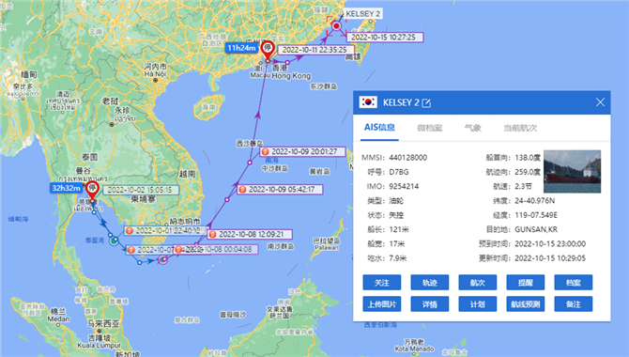Click the KELSEY 2 title in panel header

(x=401, y=102)
